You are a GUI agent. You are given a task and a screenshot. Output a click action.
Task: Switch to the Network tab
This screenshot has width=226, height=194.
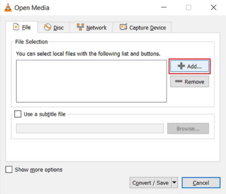coord(92,28)
